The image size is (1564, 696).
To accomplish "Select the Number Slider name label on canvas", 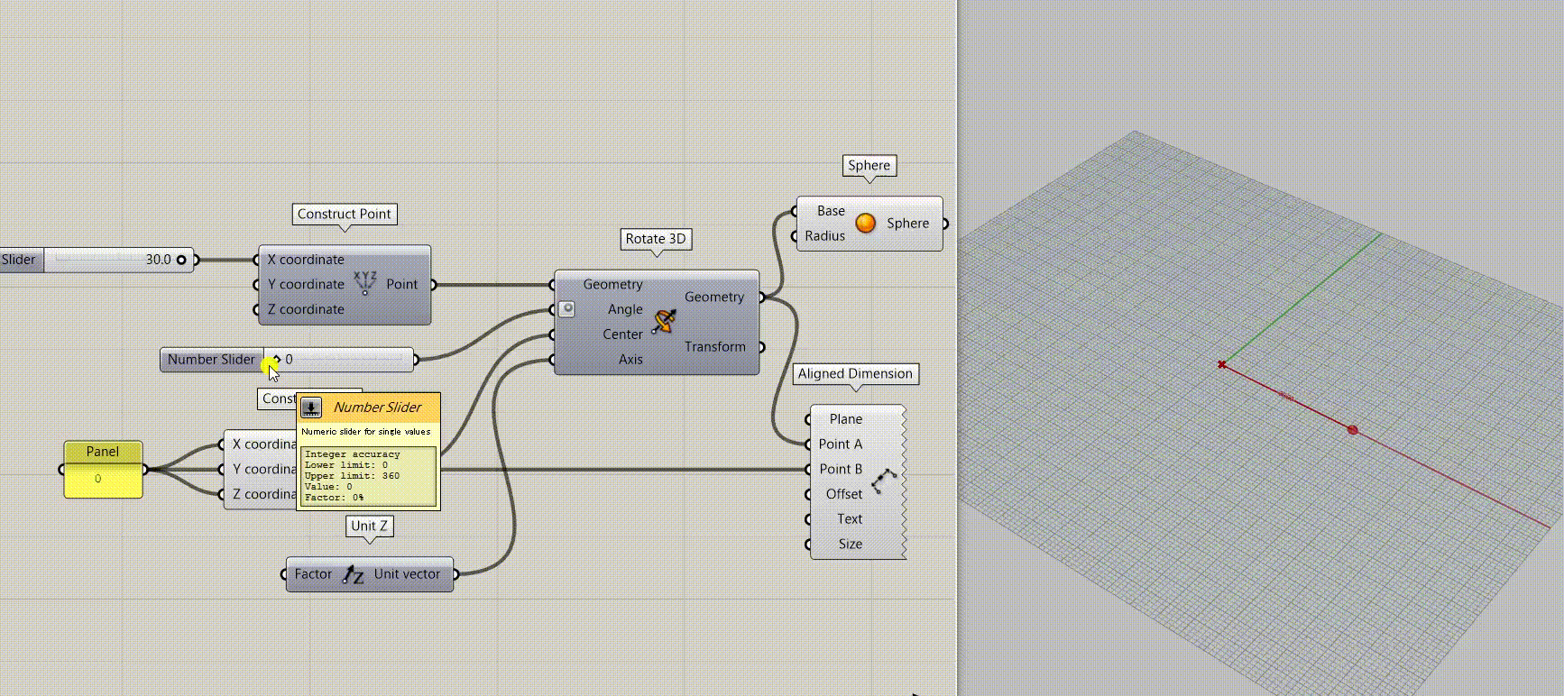I will [212, 360].
